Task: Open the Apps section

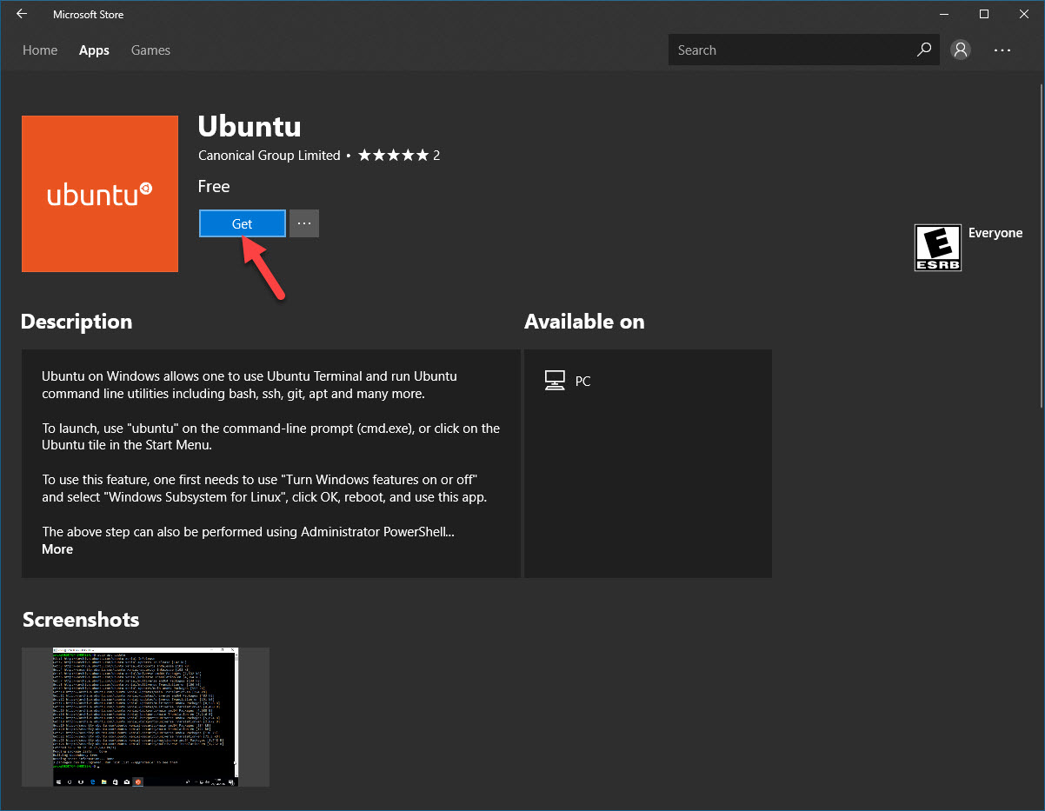Action: (x=93, y=50)
